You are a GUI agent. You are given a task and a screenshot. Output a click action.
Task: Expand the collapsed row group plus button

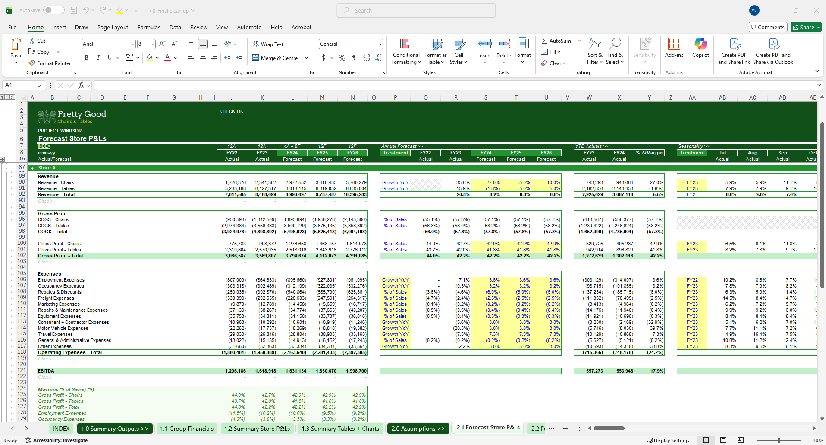coord(3,159)
